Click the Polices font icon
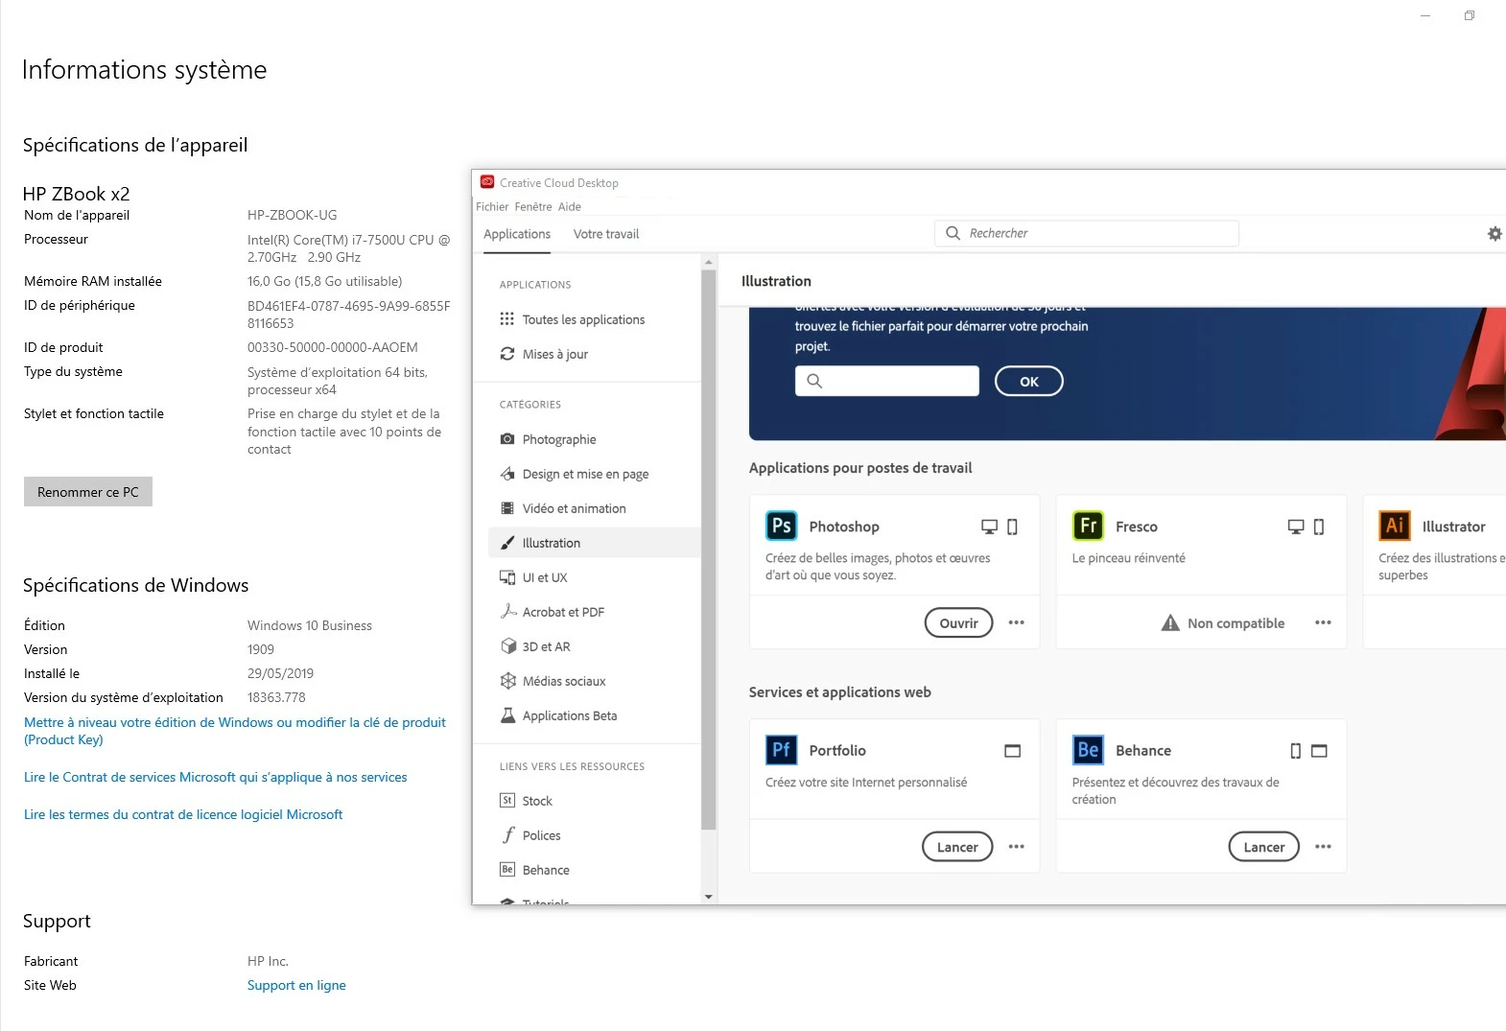The image size is (1506, 1031). tap(508, 835)
